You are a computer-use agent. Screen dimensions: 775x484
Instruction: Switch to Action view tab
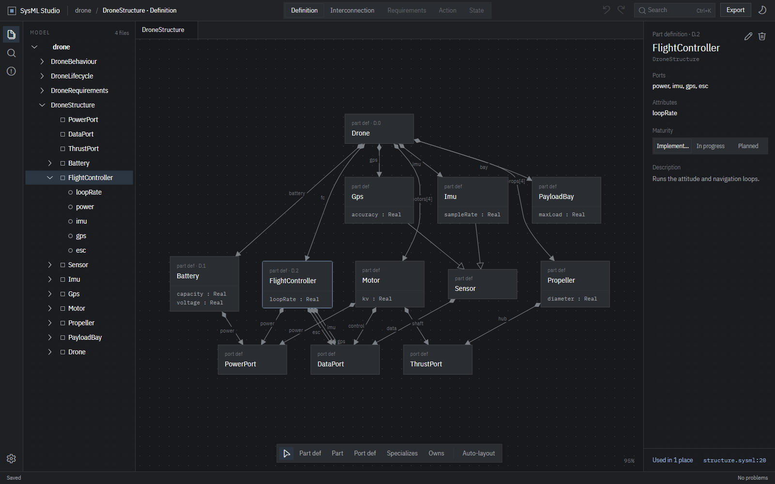[x=448, y=10]
